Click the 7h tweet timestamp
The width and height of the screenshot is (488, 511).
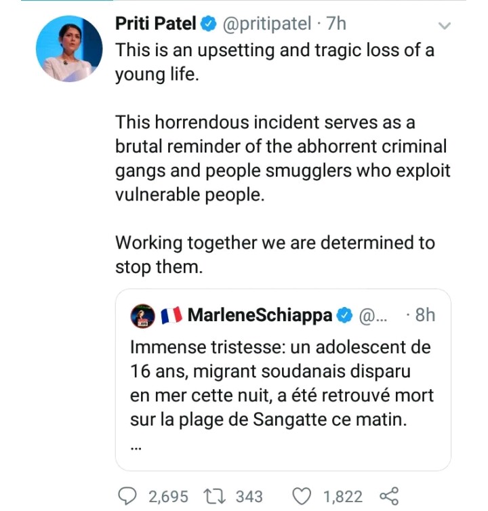click(x=336, y=24)
